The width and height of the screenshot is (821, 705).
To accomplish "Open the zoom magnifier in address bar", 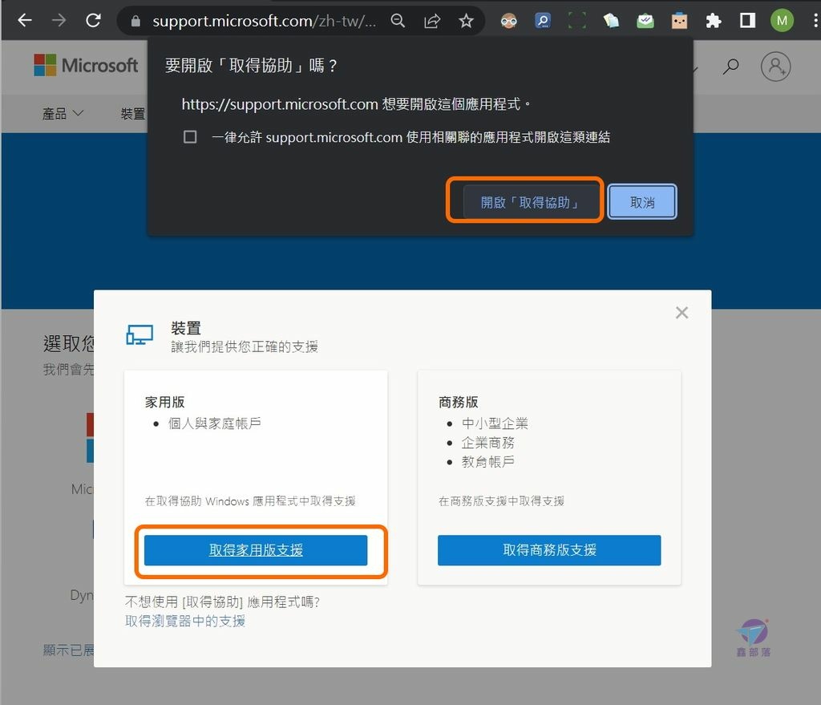I will (x=398, y=21).
